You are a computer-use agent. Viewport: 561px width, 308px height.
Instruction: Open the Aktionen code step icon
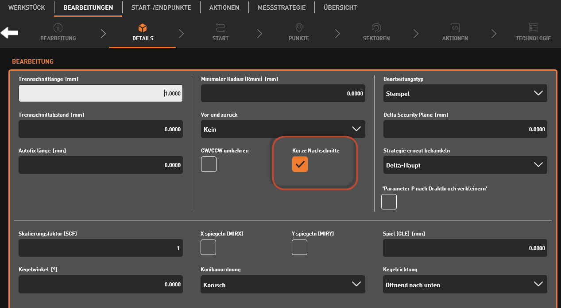click(455, 28)
